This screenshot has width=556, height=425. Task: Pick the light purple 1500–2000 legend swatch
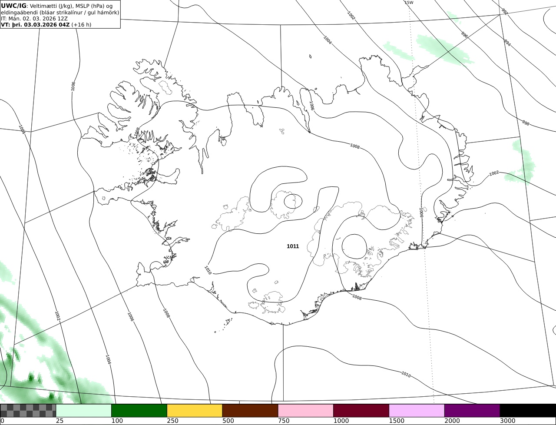coord(417,411)
